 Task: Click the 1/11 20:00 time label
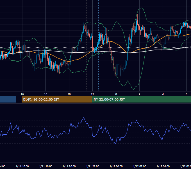click(x=69, y=166)
